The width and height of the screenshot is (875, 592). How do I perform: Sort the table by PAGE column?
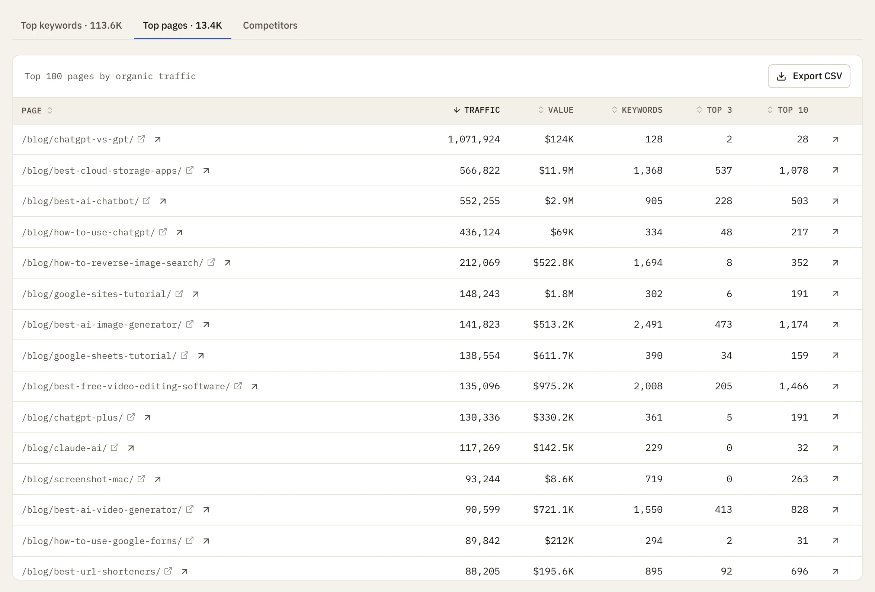point(37,110)
